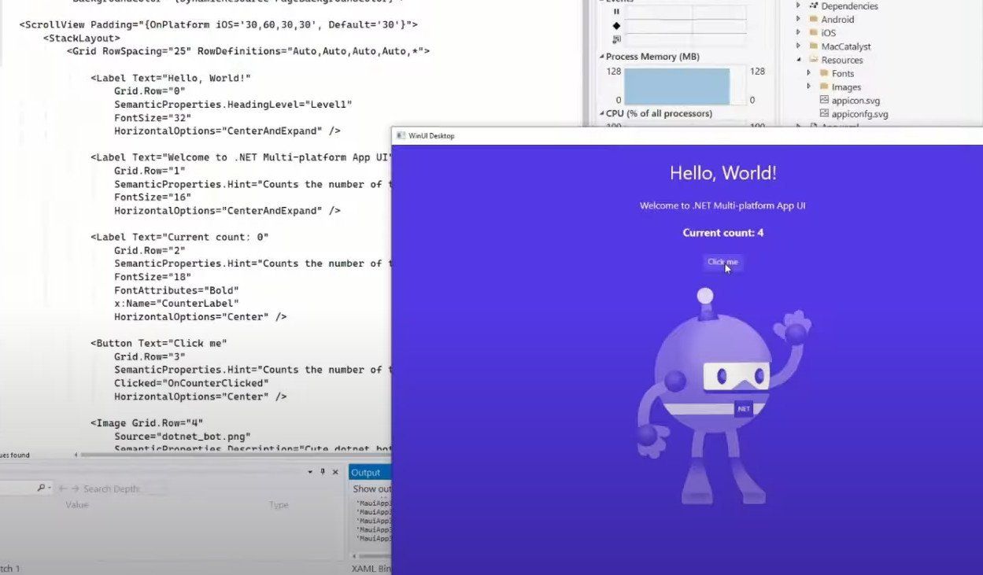Collapse the Resources folder

798,59
